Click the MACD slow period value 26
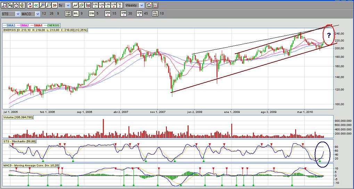This screenshot has width=354, height=189. (51, 13)
